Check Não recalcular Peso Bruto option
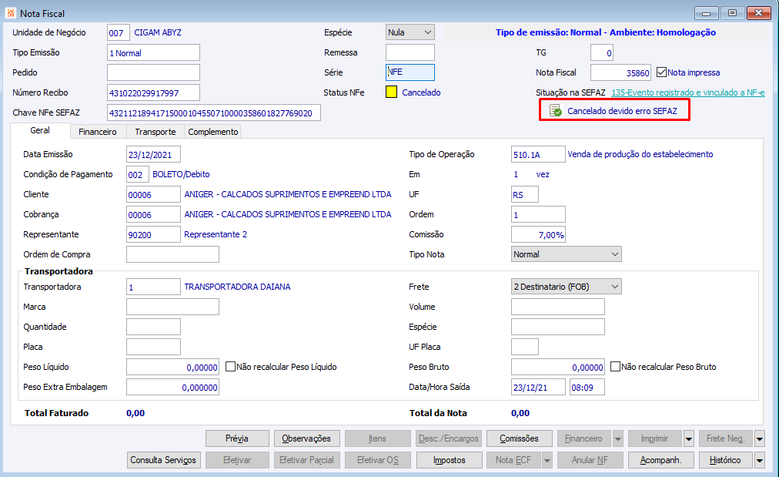The width and height of the screenshot is (779, 477). (615, 367)
